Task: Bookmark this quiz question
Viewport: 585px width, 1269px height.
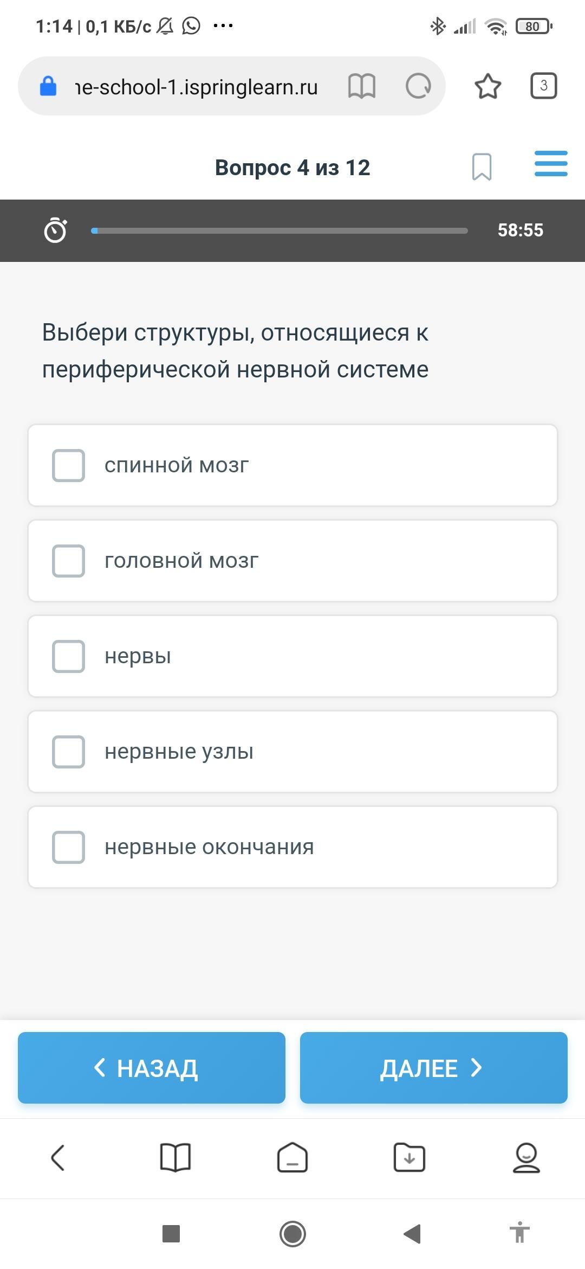Action: point(482,166)
